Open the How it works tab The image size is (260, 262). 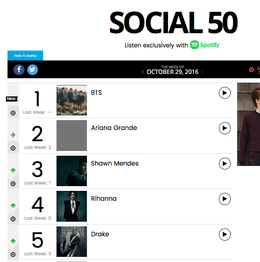(x=25, y=56)
